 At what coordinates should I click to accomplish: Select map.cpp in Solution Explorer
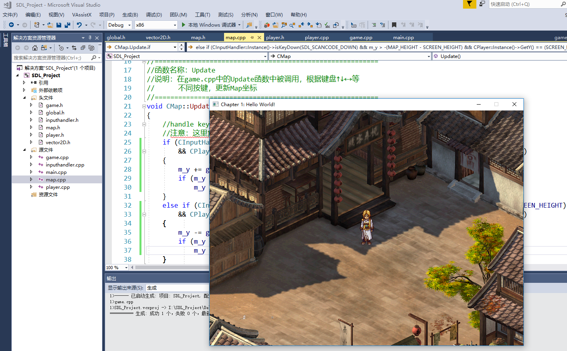[56, 180]
